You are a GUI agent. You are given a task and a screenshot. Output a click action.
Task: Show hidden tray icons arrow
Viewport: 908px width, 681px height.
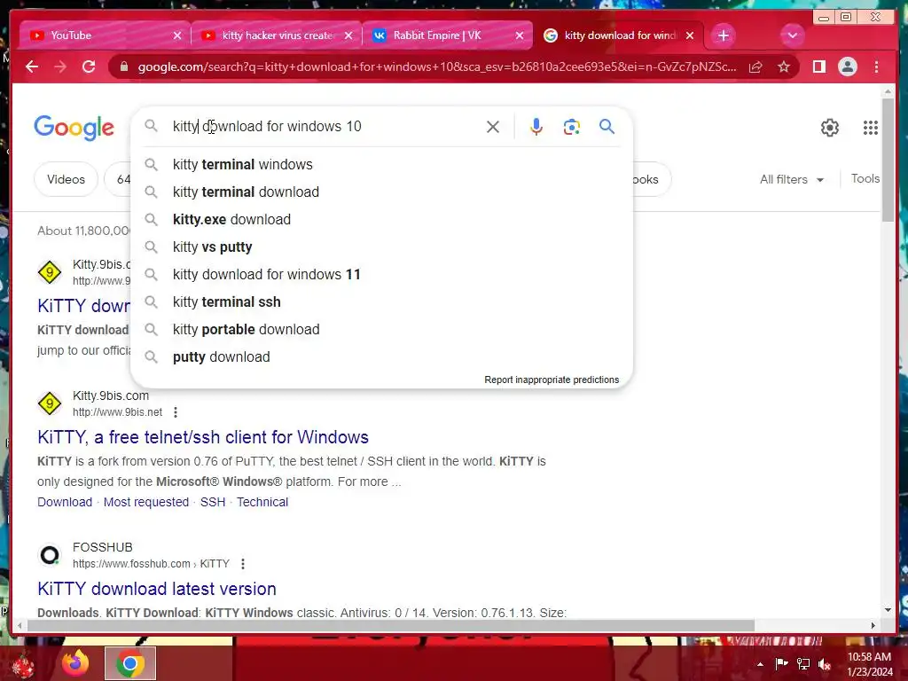(x=760, y=664)
